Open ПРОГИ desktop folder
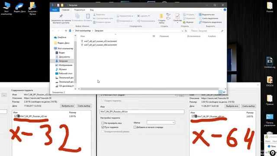This screenshot has width=277, height=156. coord(270,81)
